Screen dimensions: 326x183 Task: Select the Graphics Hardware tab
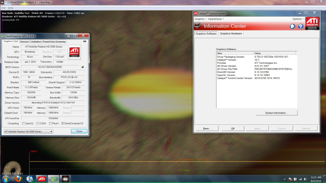[x=231, y=34]
